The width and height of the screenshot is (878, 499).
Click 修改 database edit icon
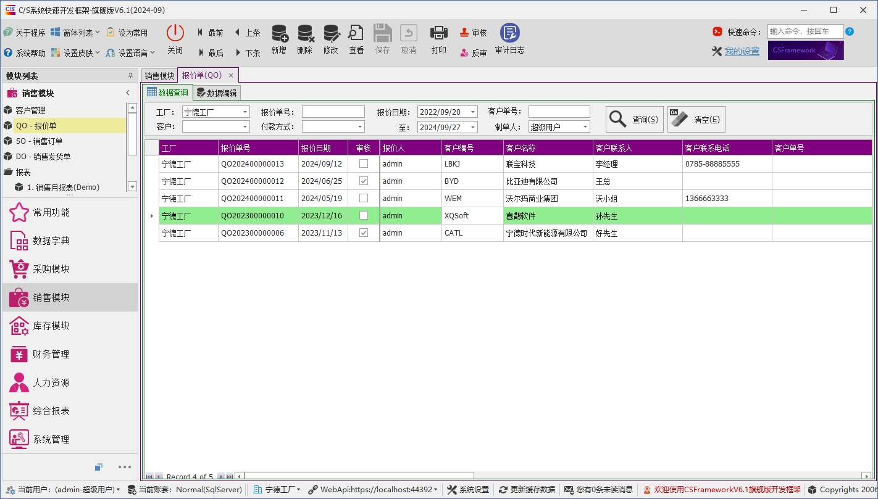point(331,33)
